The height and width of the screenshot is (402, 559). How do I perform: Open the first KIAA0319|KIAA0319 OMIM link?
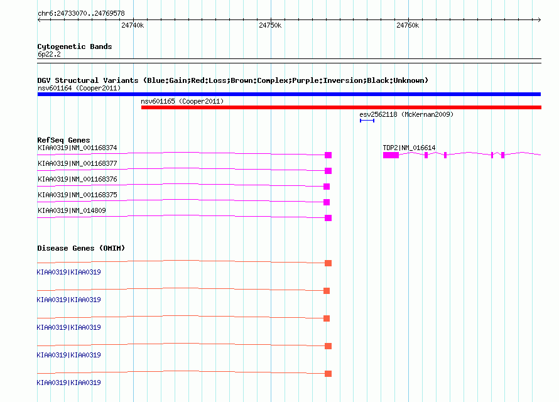tap(69, 272)
